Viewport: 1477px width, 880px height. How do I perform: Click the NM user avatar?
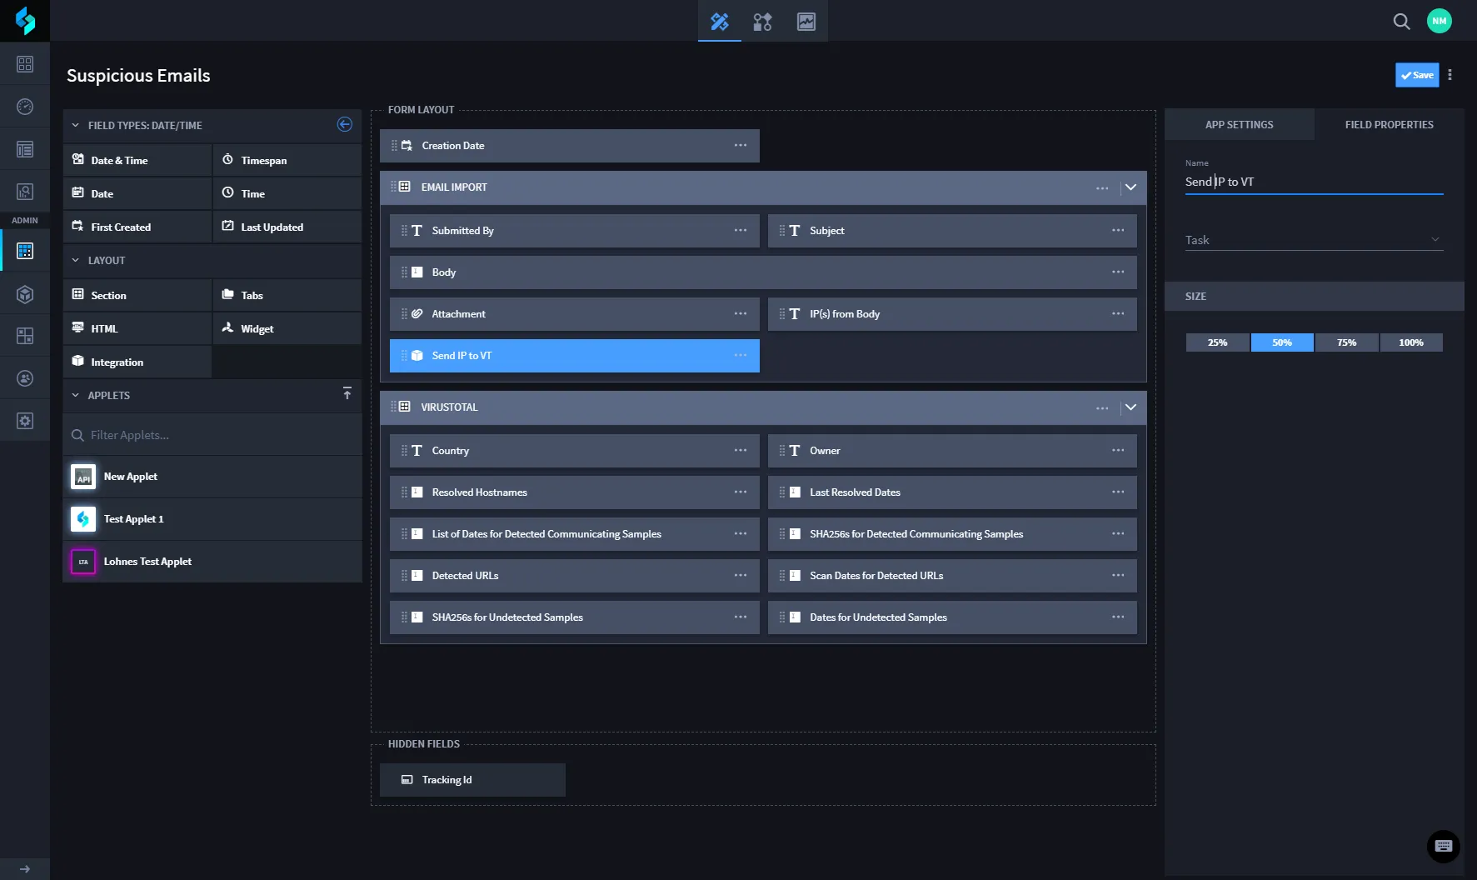coord(1440,21)
